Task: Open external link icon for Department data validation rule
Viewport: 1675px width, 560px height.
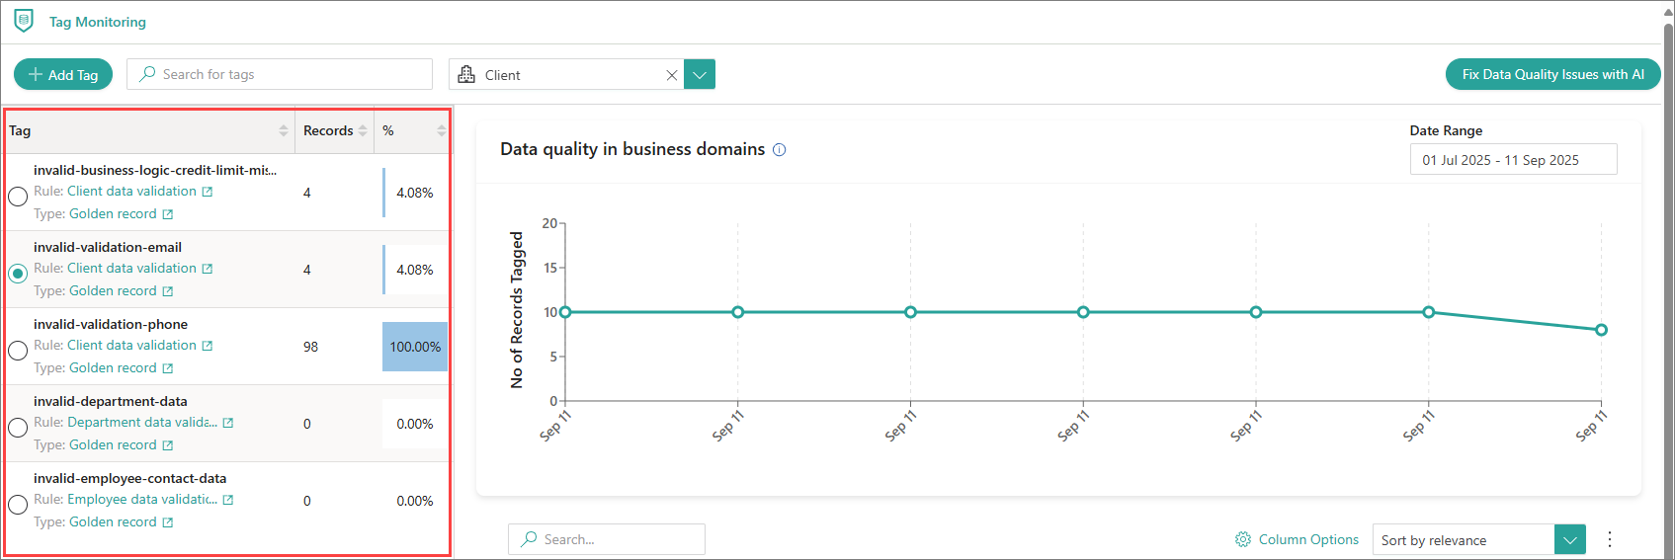Action: tap(228, 423)
